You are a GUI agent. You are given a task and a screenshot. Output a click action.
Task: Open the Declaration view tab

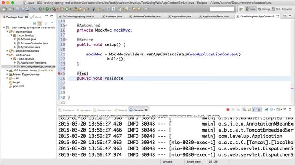click(102, 110)
